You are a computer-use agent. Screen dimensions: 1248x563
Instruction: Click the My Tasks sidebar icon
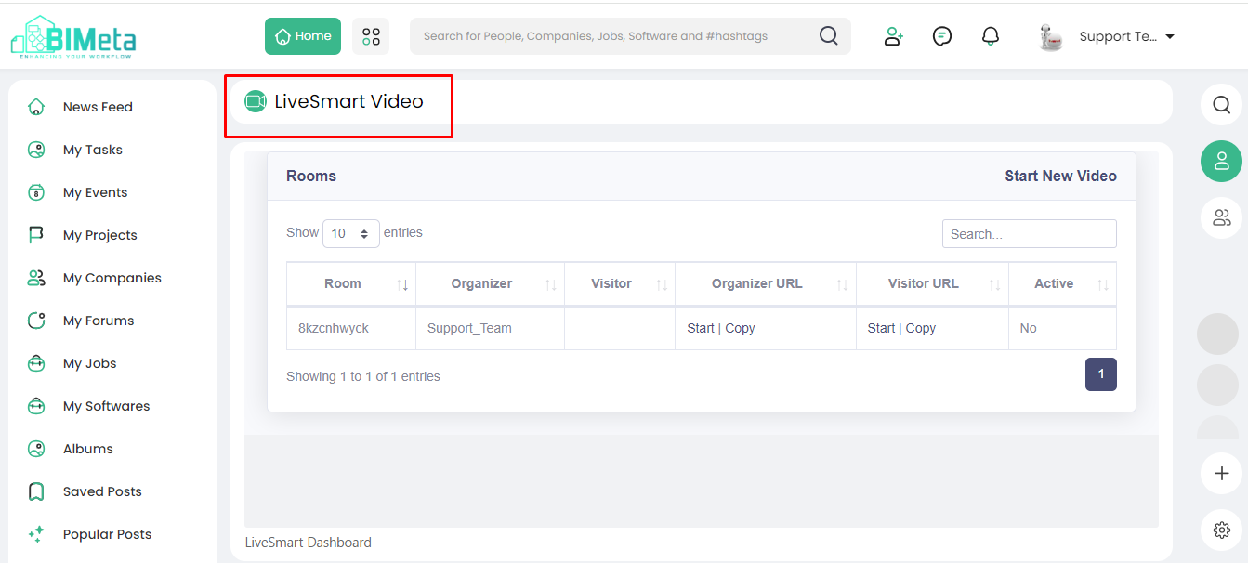coord(36,150)
